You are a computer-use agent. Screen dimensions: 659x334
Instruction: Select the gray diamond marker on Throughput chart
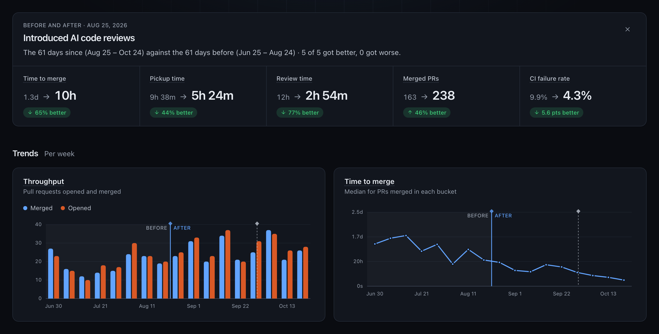pyautogui.click(x=257, y=224)
